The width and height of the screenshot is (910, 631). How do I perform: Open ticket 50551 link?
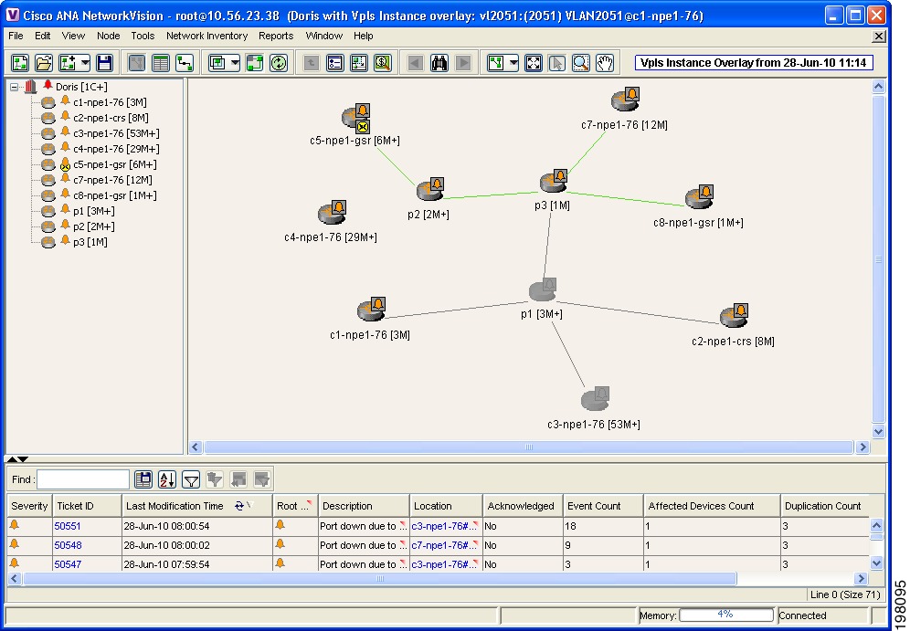pyautogui.click(x=68, y=526)
